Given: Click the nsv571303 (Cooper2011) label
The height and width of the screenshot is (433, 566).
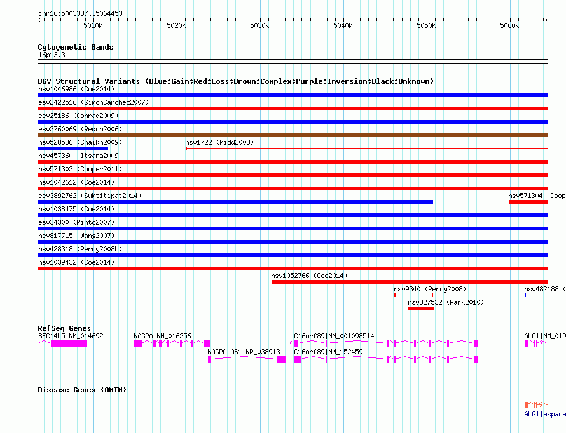Looking at the screenshot, I should [x=80, y=169].
